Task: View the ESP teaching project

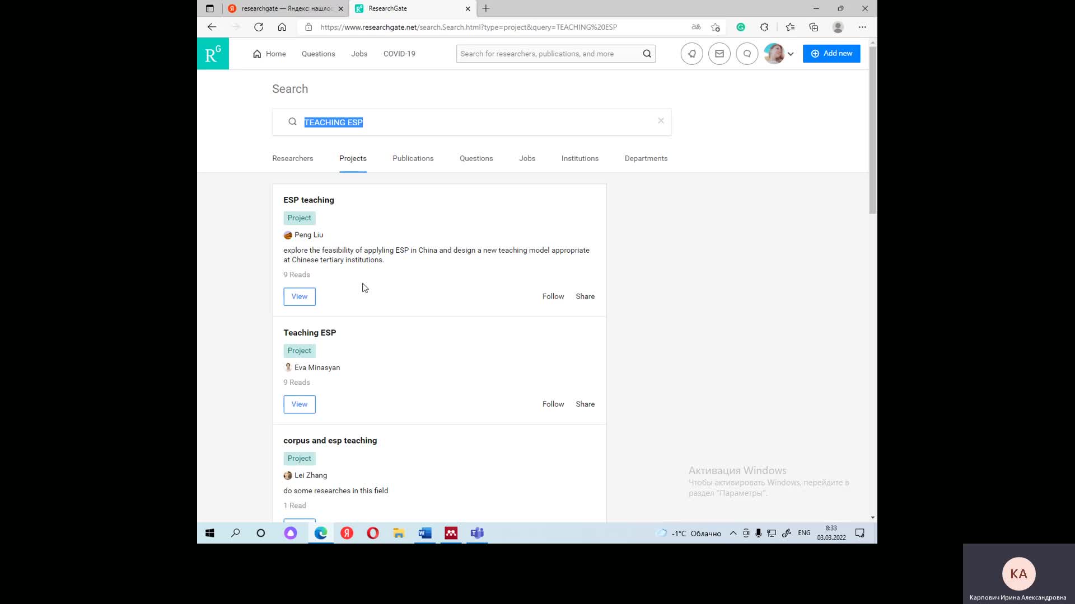Action: point(299,296)
